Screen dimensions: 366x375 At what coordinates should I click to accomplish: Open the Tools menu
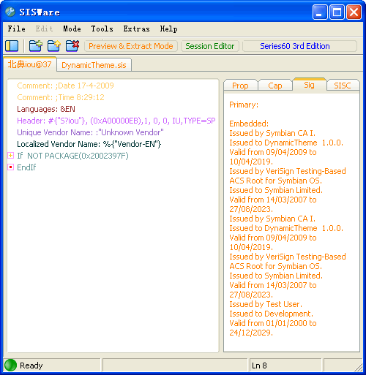[102, 29]
